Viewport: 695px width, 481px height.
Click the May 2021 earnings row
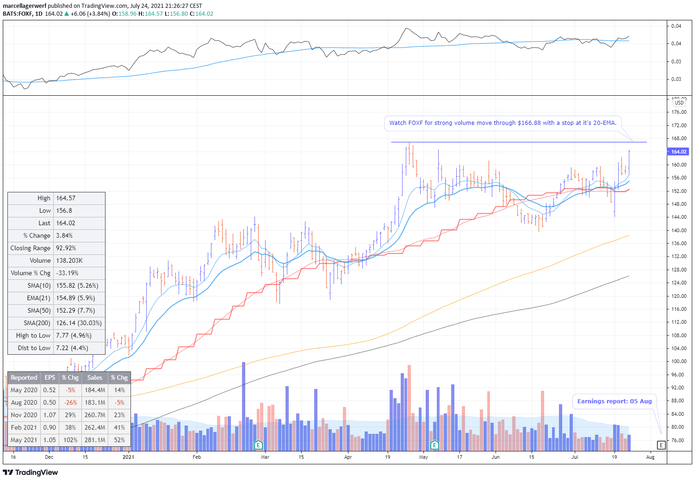coord(69,440)
